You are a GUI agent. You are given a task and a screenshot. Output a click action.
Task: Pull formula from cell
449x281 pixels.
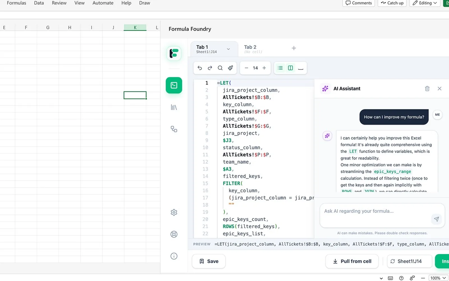tap(352, 261)
